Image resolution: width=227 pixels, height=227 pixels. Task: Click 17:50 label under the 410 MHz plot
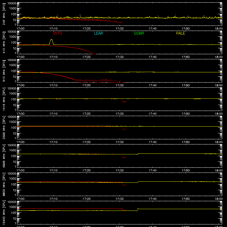[x=186, y=57]
